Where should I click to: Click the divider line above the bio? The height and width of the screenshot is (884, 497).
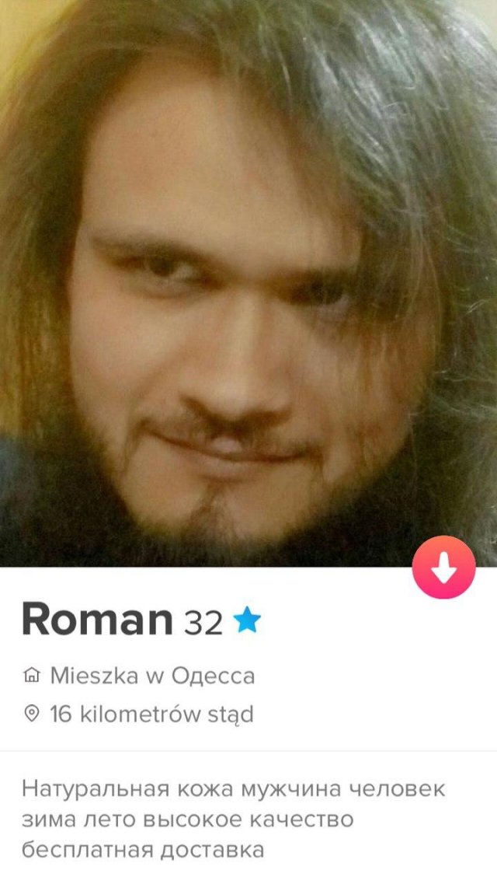[x=248, y=750]
